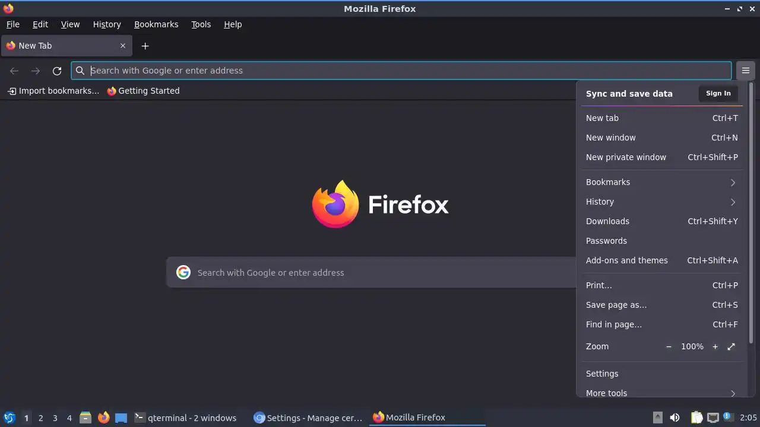The height and width of the screenshot is (427, 760).
Task: Close the Firefox hamburger application menu button
Action: click(745, 71)
